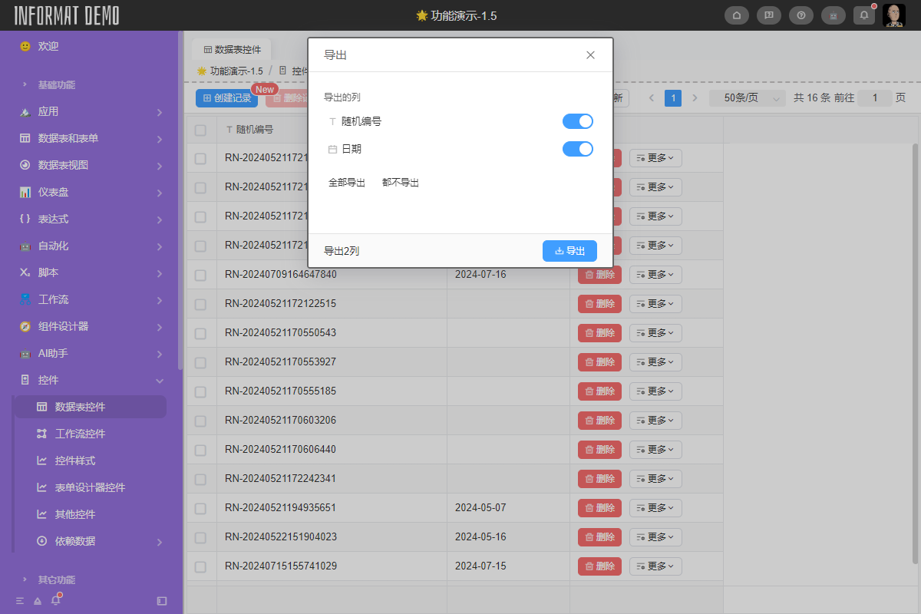
Task: Collapse the sidebar using the panel icon
Action: 161,602
